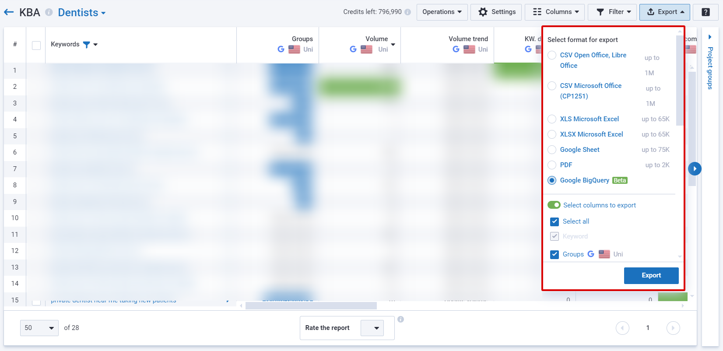The image size is (723, 351).
Task: Click the blue circular arrow to expand side panel
Action: click(x=695, y=168)
